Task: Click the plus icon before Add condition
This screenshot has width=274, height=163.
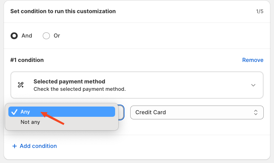Action: (x=14, y=146)
